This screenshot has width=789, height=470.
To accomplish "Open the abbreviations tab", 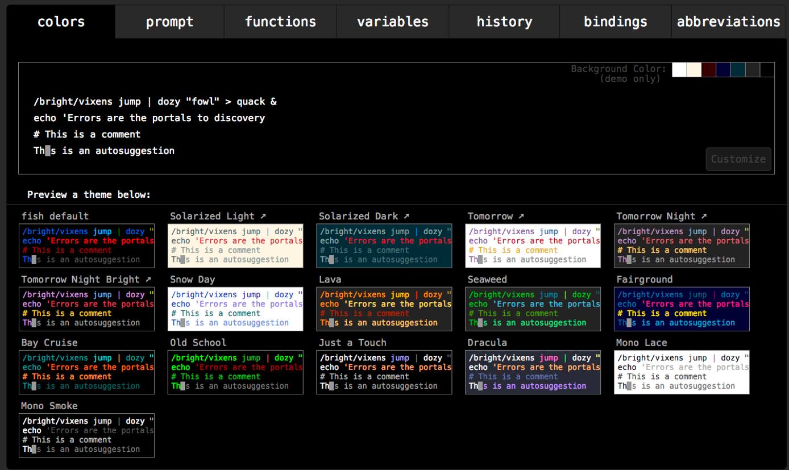I will (728, 22).
